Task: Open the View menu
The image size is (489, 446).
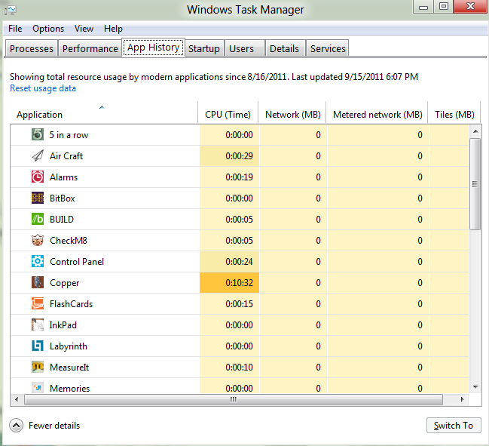Action: pyautogui.click(x=84, y=29)
